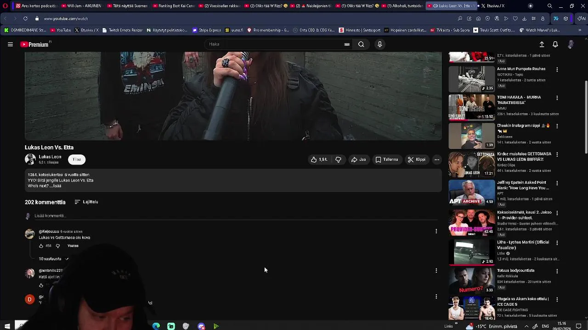Create a clip with Klippi button
Screen dimensions: 588x330
click(416, 159)
